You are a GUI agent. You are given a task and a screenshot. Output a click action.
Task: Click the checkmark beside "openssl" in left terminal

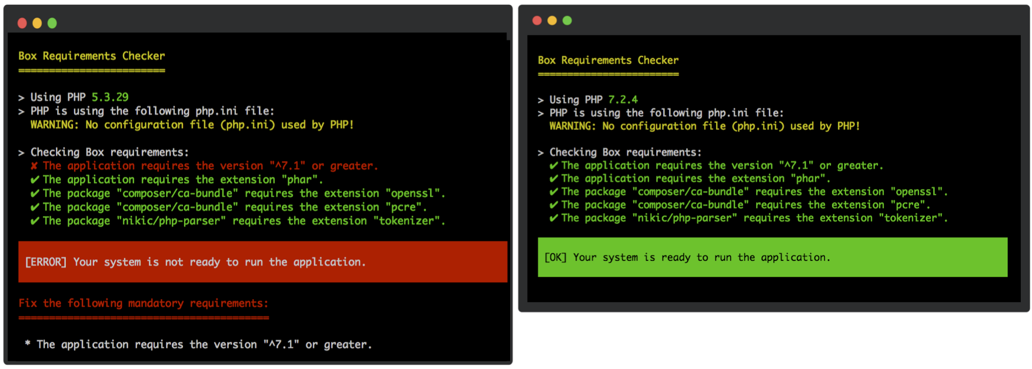[x=35, y=193]
